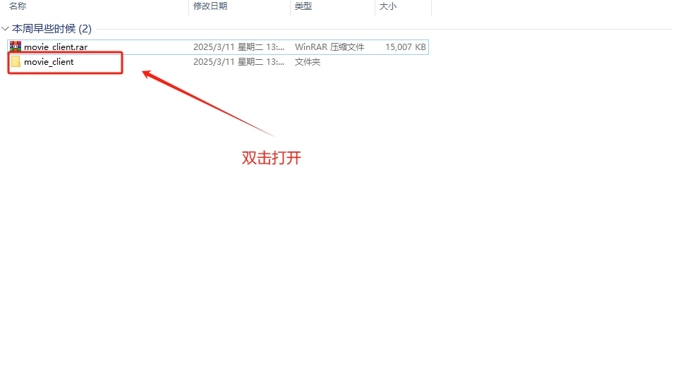Sort by the 修改日期 column header

[210, 6]
